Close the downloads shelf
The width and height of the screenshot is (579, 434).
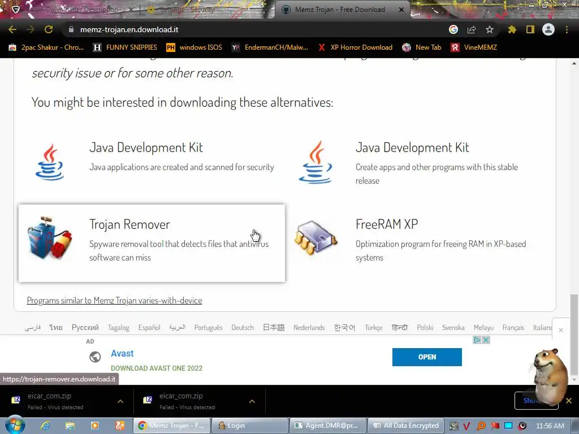pos(569,401)
